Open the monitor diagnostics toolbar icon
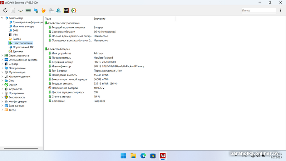Image resolution: width=286 pixels, height=161 pixels. coord(36,11)
